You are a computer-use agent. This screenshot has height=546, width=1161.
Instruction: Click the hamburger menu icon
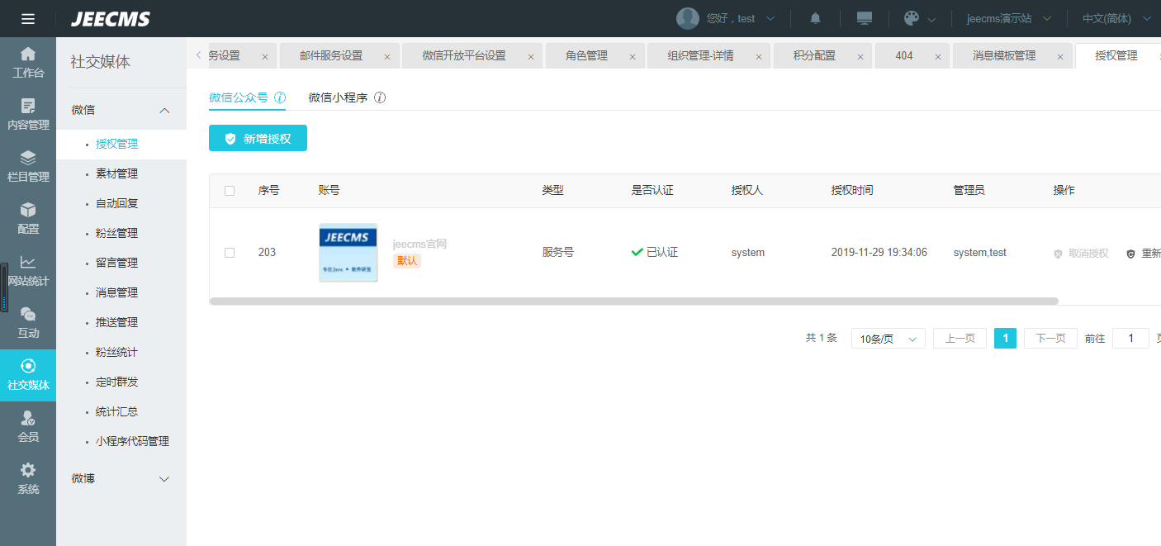(x=28, y=19)
